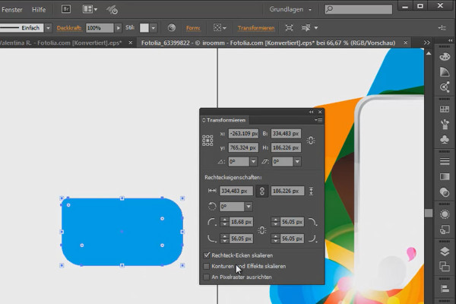The width and height of the screenshot is (456, 304).
Task: Open the Layers panel icon
Action: pyautogui.click(x=445, y=252)
